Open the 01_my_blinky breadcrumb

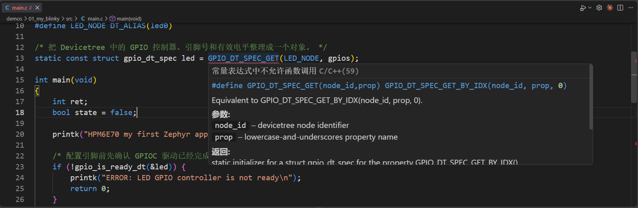pyautogui.click(x=44, y=19)
